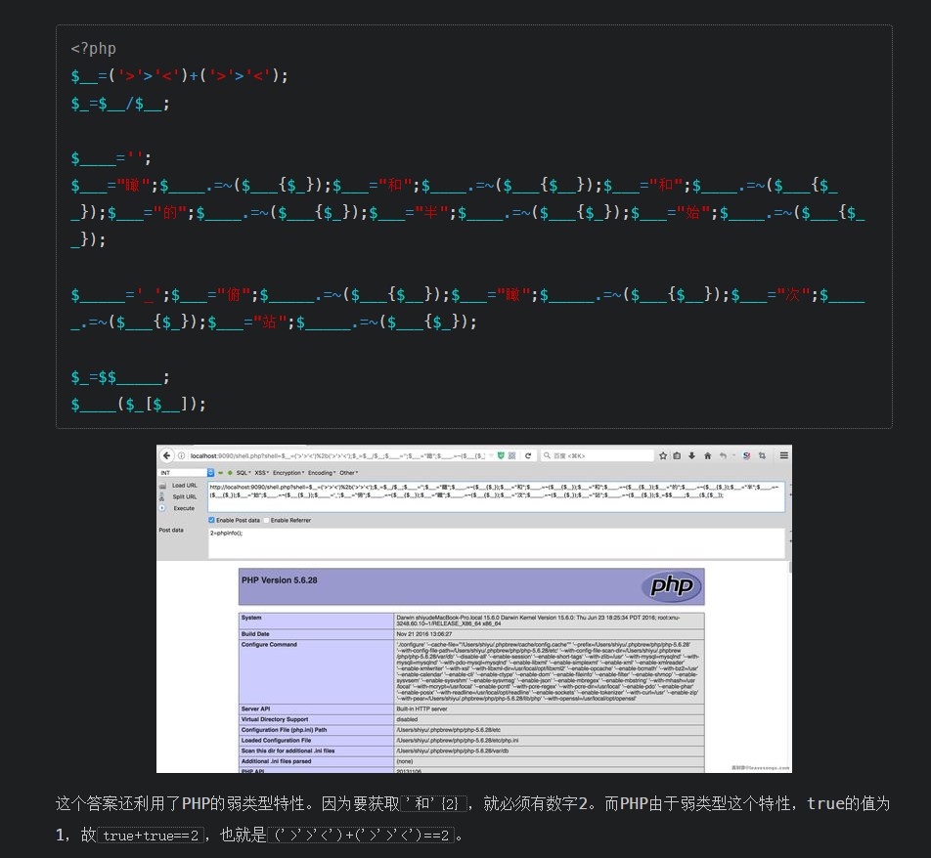Image resolution: width=931 pixels, height=858 pixels.
Task: Uncheck Enable Post data
Action: 213,522
